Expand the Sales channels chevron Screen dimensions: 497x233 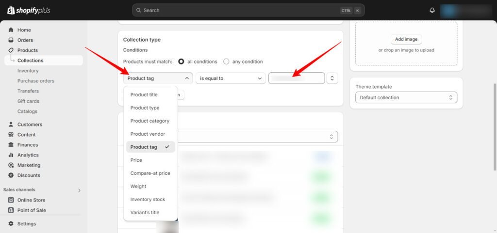tap(79, 190)
